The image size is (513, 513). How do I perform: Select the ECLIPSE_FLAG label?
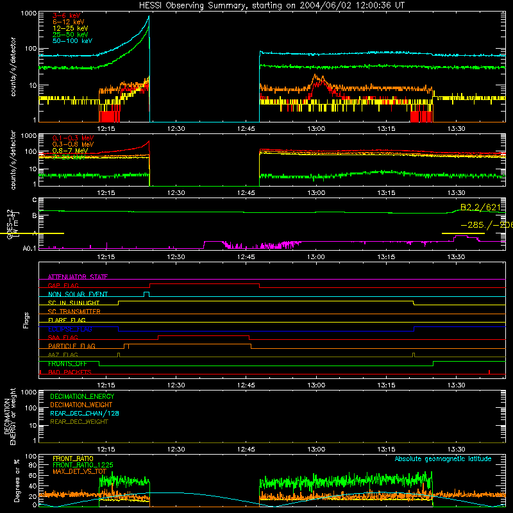point(70,329)
